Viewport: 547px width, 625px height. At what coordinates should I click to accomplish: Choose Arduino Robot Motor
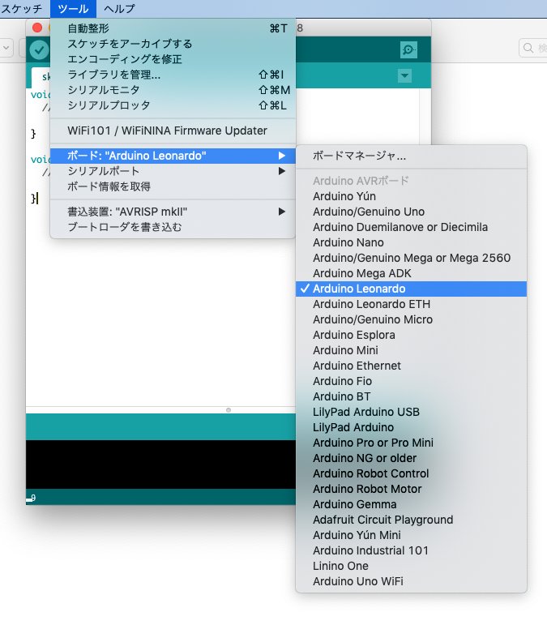411,489
